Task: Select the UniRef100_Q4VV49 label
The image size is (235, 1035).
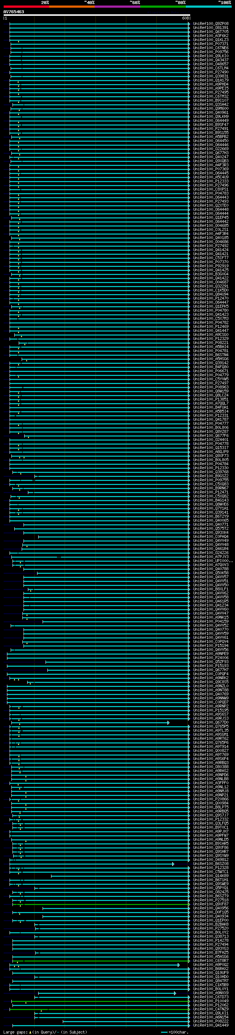Action: (x=210, y=540)
